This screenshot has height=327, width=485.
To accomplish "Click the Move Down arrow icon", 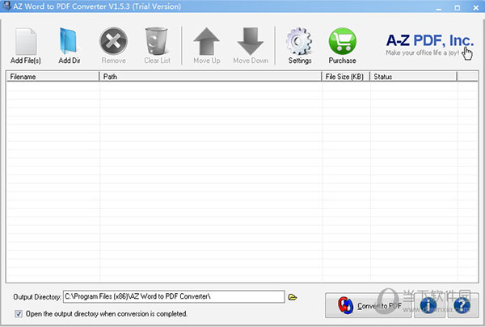I will (x=251, y=41).
